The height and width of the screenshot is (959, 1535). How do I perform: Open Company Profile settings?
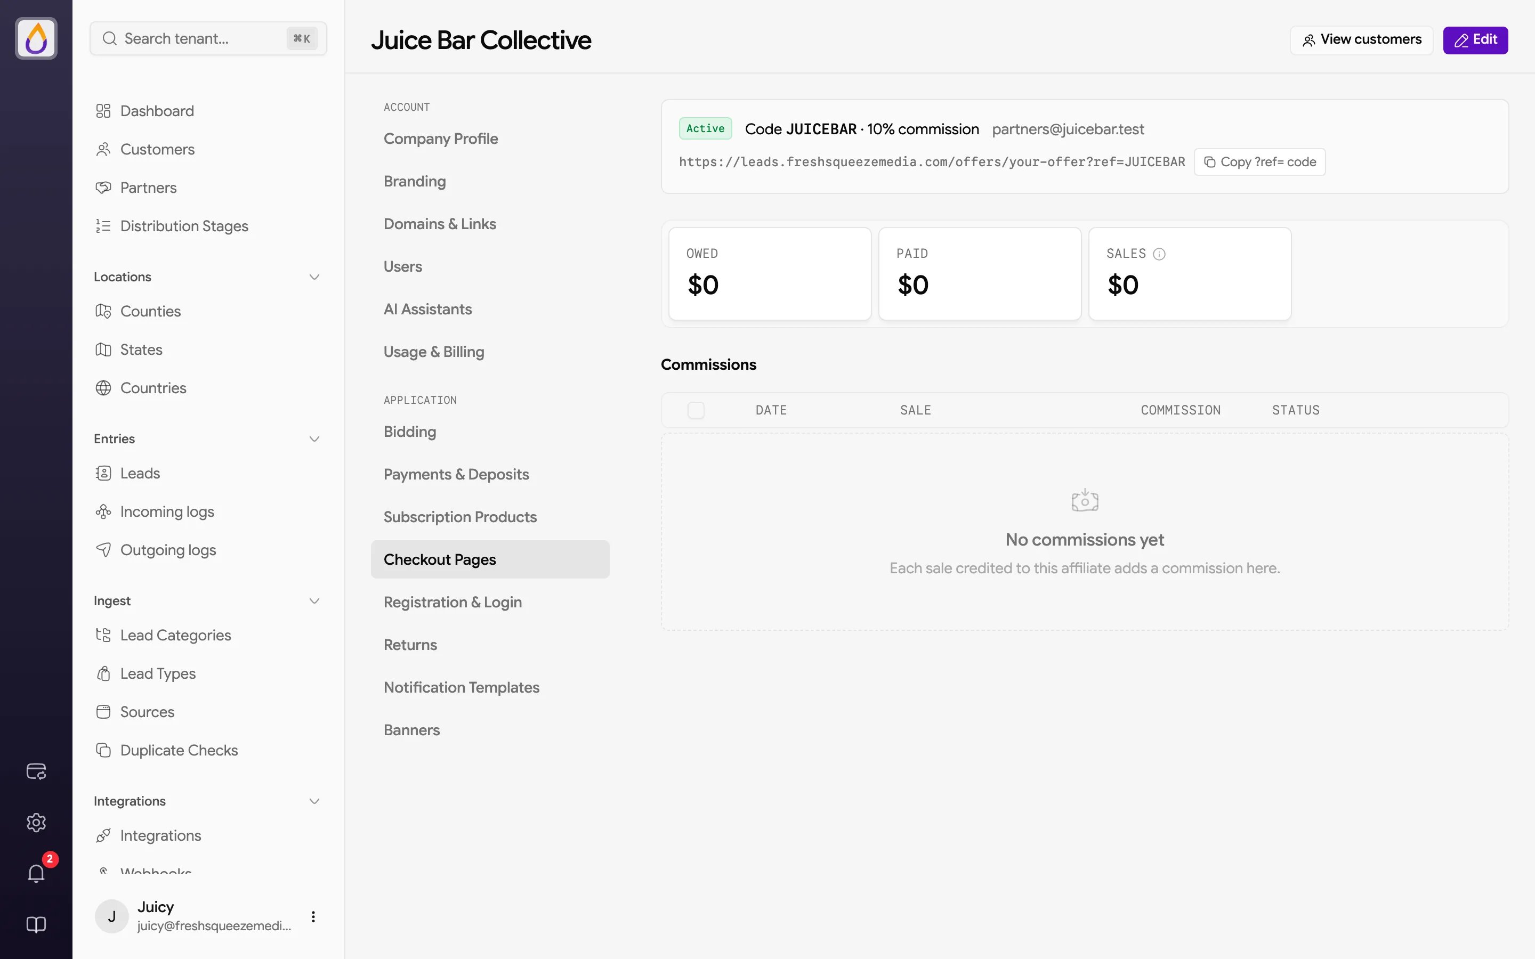490,139
